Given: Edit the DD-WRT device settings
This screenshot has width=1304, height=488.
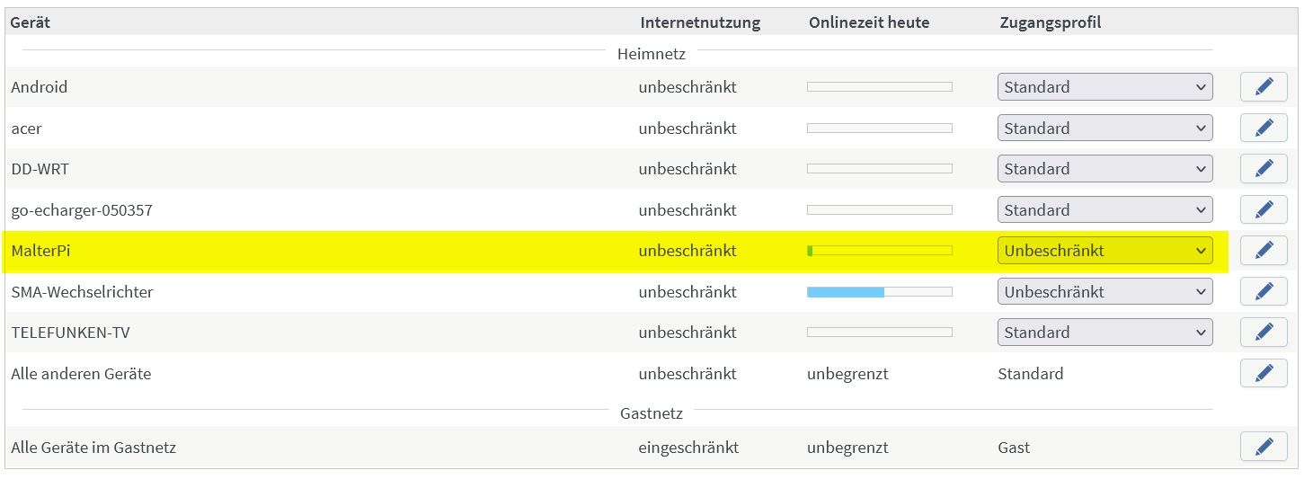Looking at the screenshot, I should [x=1264, y=168].
